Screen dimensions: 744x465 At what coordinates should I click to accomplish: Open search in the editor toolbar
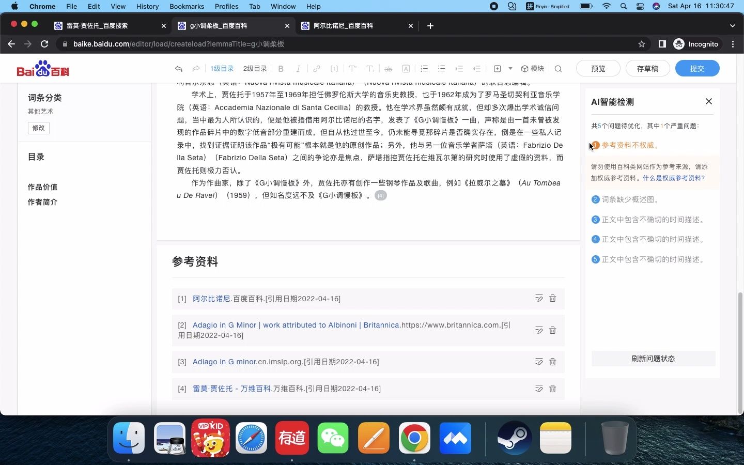click(558, 69)
